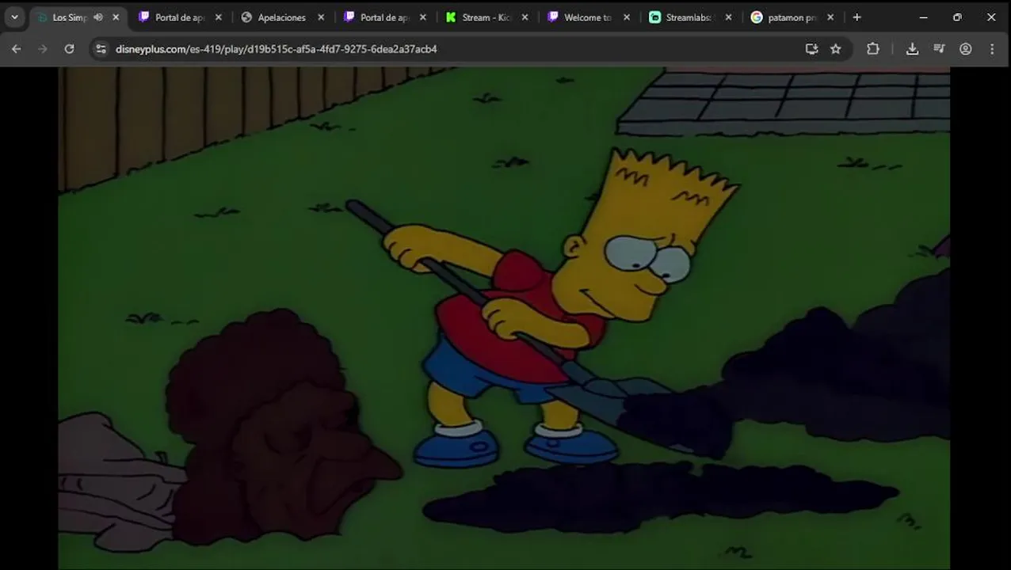The height and width of the screenshot is (570, 1011).
Task: Open the tab search dropdown arrow
Action: 14,17
